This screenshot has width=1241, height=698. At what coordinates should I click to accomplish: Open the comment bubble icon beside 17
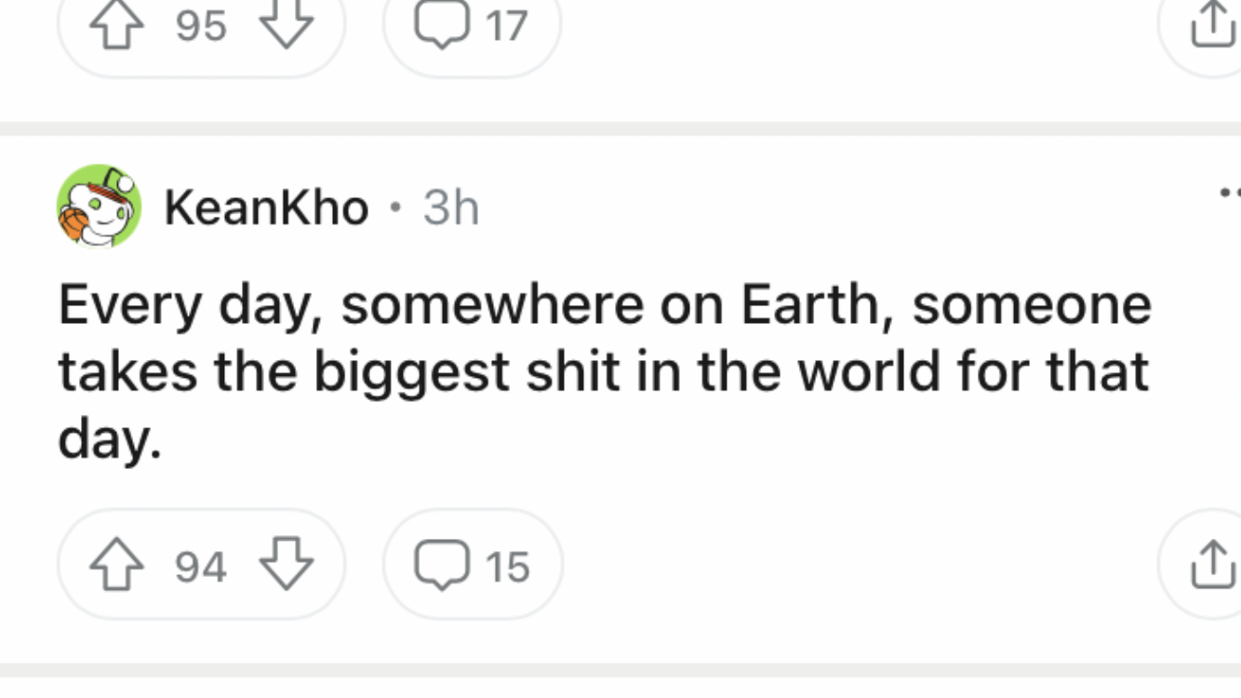tap(442, 25)
